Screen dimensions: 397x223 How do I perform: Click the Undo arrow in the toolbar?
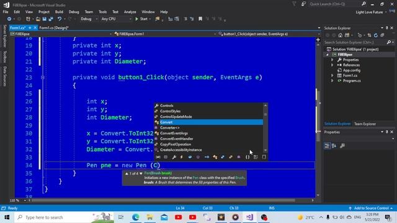tap(60, 19)
